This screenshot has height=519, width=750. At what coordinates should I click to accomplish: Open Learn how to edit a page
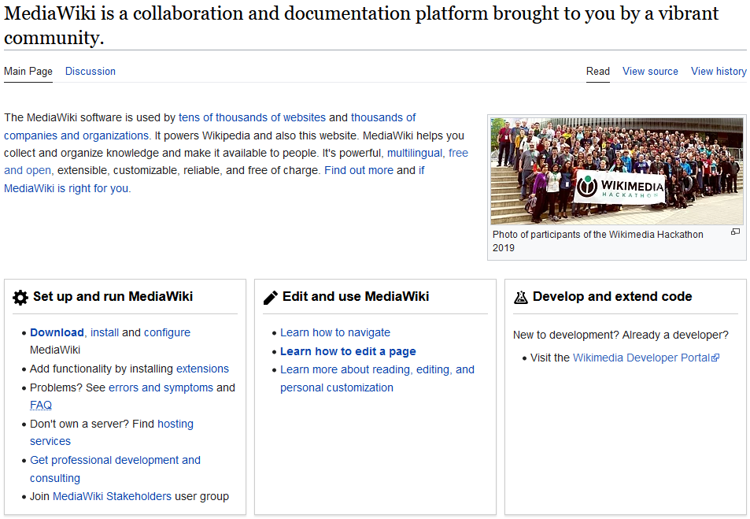tap(348, 351)
